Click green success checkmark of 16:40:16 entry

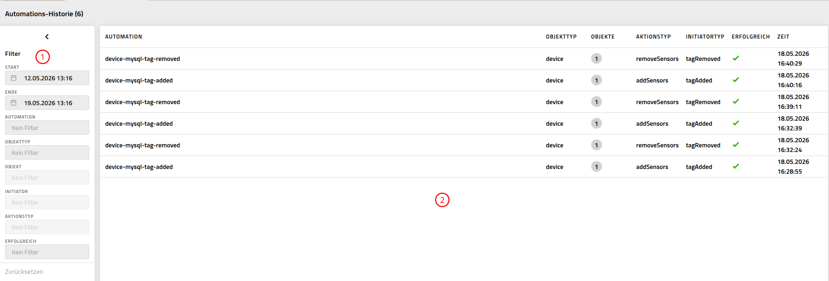click(x=736, y=80)
